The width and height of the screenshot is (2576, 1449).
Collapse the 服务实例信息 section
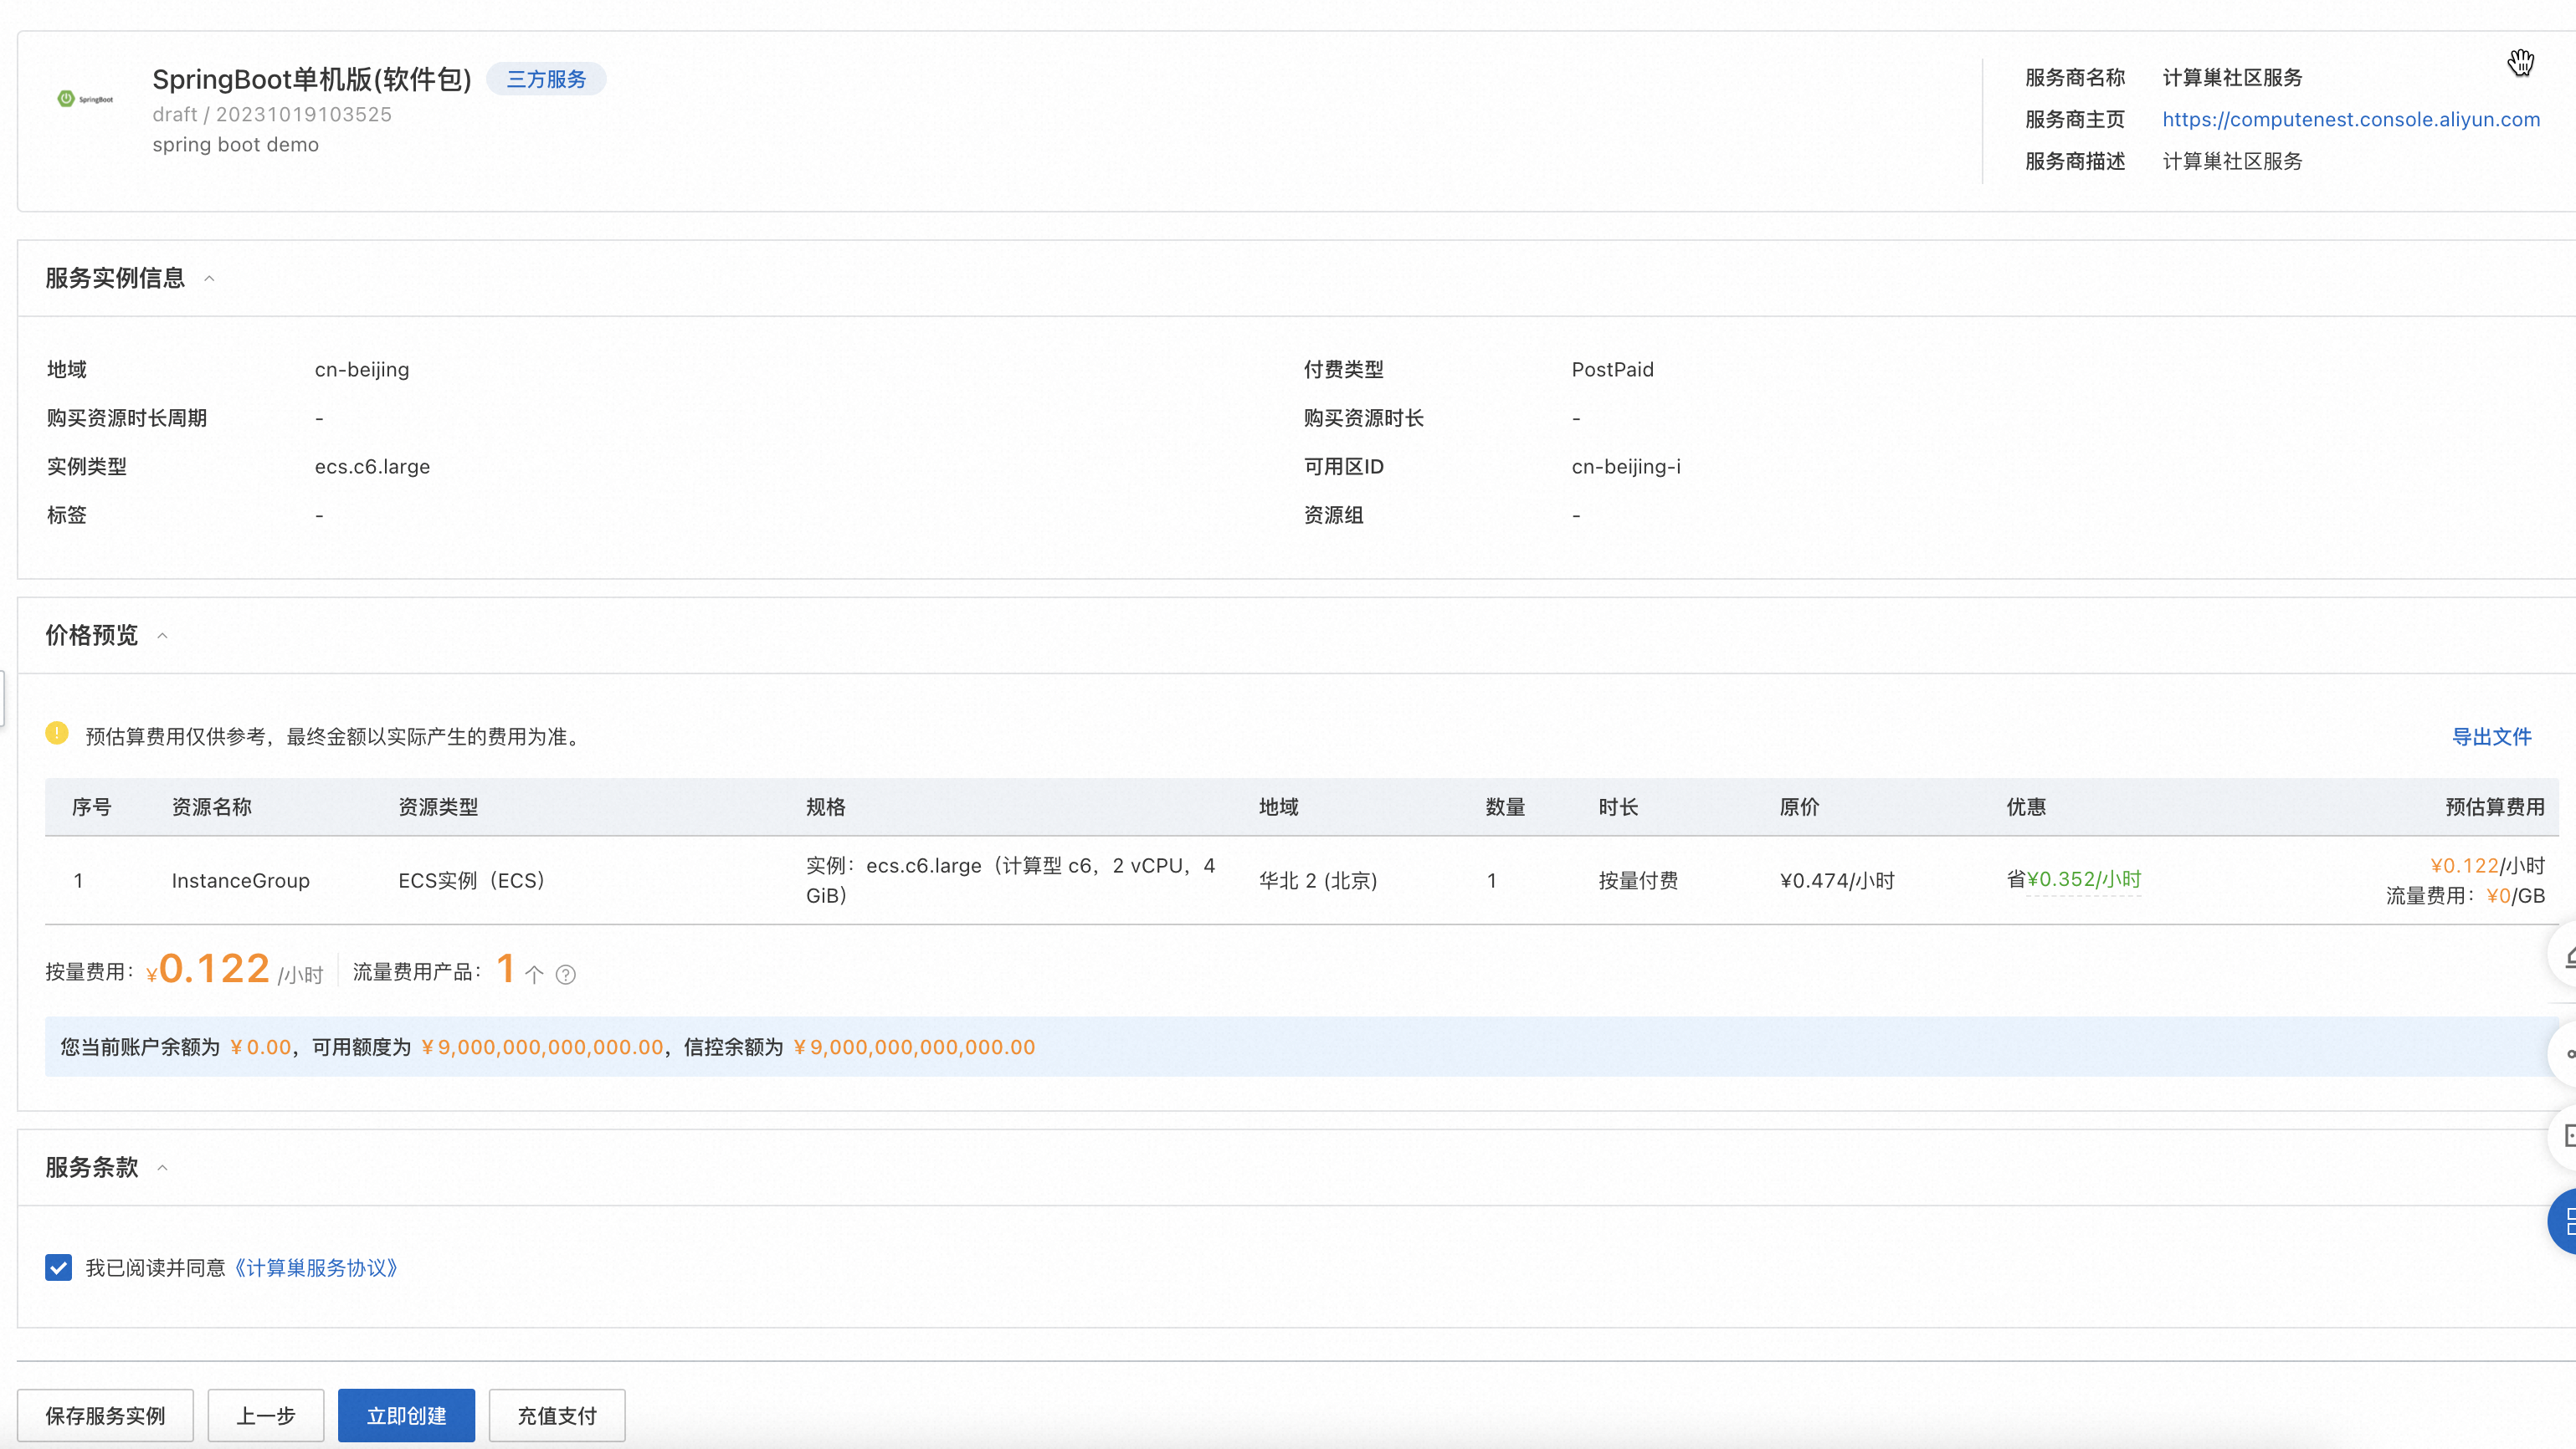[209, 279]
